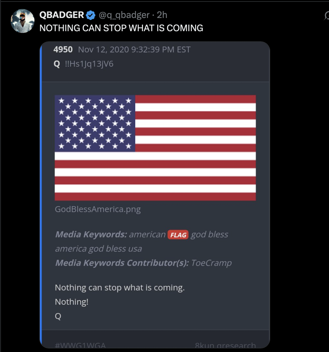Click the star field of the flag
This screenshot has height=352, width=329.
tap(95, 124)
